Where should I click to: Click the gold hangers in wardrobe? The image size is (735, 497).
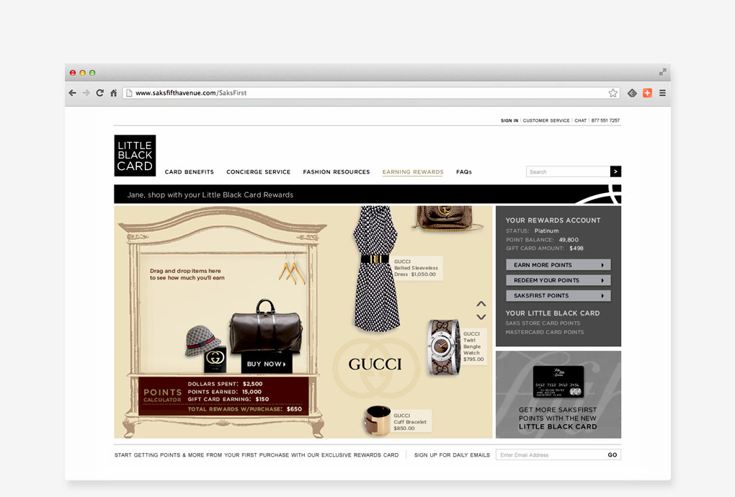pos(292,270)
